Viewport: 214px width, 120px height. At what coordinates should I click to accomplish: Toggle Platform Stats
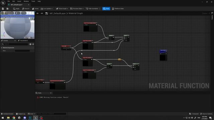(x=118, y=9)
